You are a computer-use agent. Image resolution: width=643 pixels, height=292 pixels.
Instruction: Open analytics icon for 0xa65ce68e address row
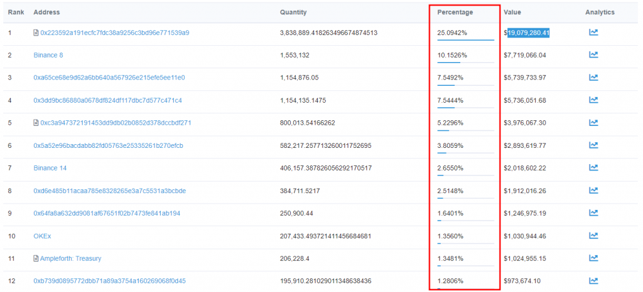[x=593, y=77]
